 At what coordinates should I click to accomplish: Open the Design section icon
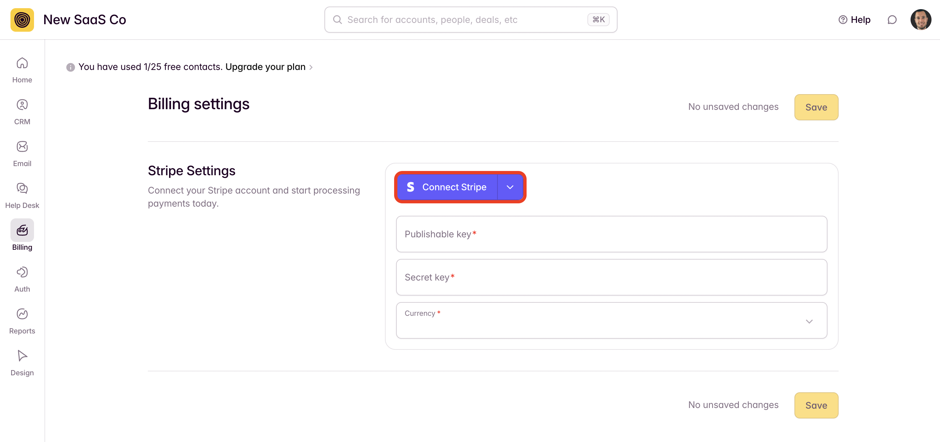pyautogui.click(x=22, y=356)
